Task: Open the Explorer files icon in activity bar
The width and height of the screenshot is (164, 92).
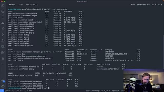Action: point(3,5)
